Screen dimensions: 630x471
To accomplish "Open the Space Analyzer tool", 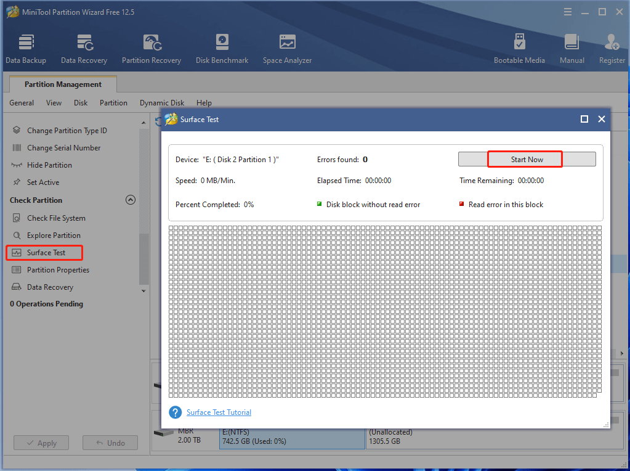I will pos(287,49).
